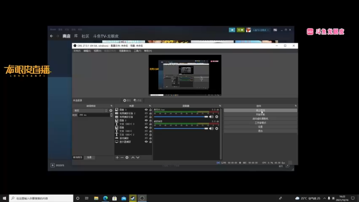Open OBS 帮助(H) menu

pyautogui.click(x=148, y=51)
